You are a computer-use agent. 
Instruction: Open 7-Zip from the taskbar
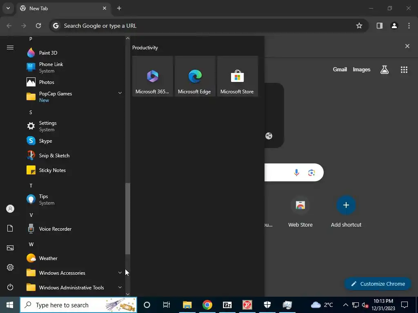(x=227, y=305)
